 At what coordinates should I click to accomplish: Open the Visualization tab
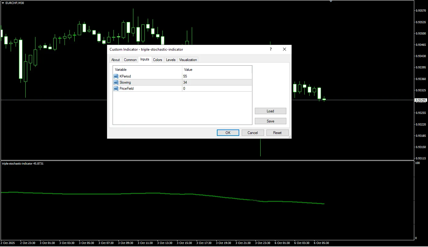[x=188, y=60]
